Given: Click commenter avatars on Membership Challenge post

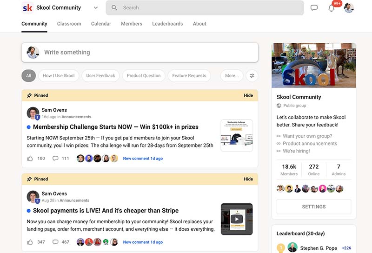Looking at the screenshot, I should [x=97, y=158].
